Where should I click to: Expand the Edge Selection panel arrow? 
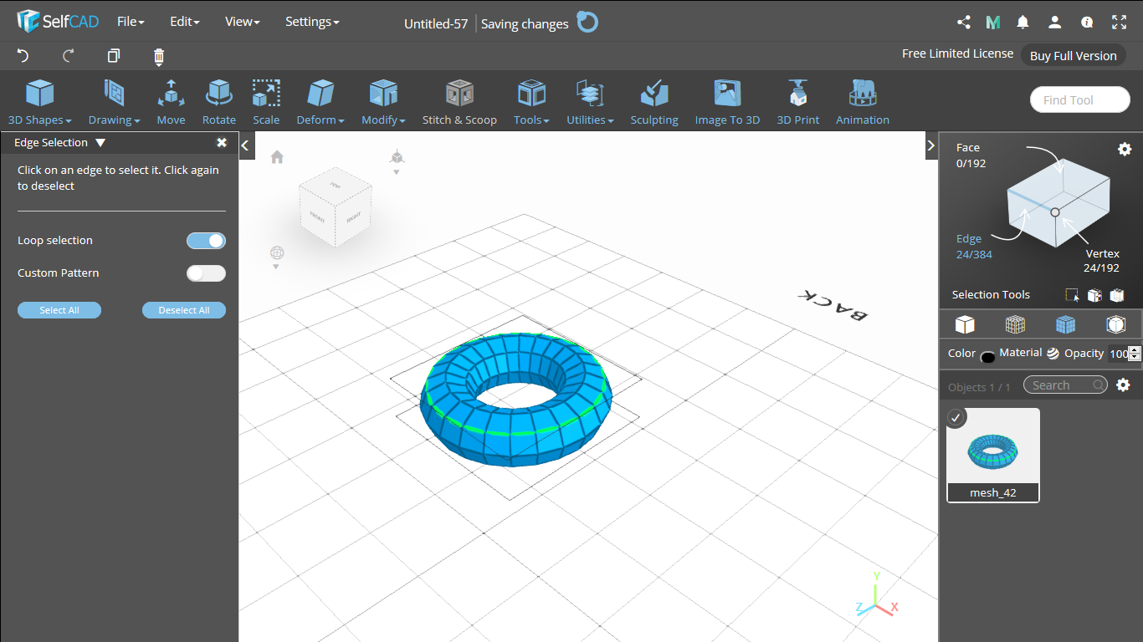tap(100, 143)
